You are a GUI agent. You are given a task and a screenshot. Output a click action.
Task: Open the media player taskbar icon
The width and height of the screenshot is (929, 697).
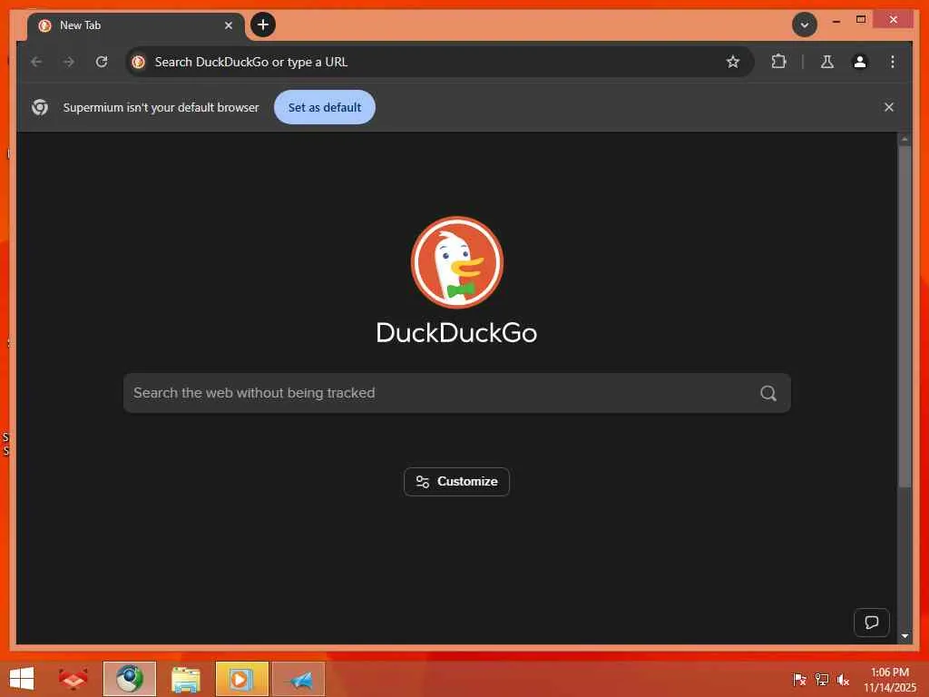[241, 679]
